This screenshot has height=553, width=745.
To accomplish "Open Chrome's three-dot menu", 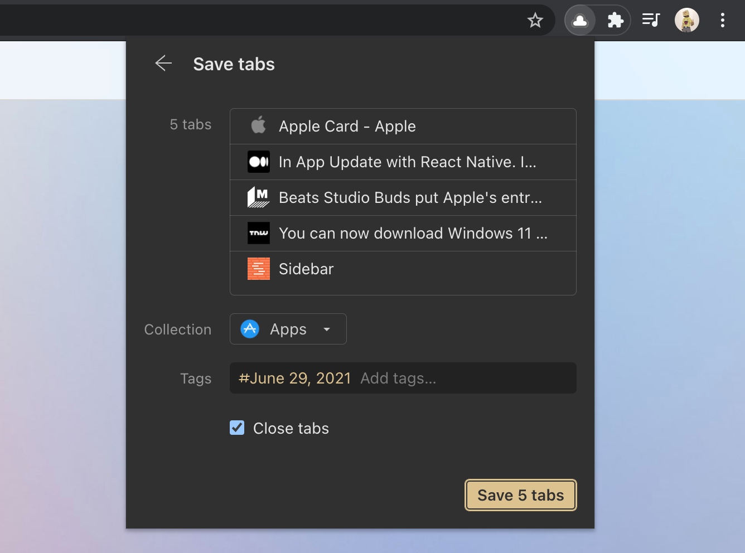I will 722,21.
